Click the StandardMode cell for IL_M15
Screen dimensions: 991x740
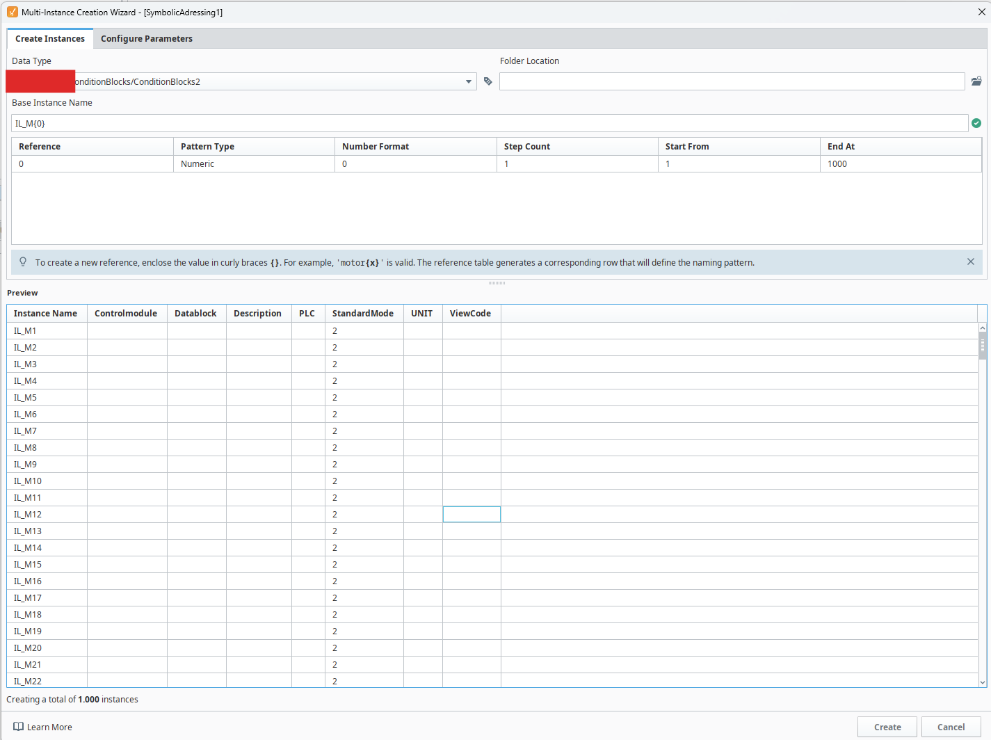(x=364, y=565)
